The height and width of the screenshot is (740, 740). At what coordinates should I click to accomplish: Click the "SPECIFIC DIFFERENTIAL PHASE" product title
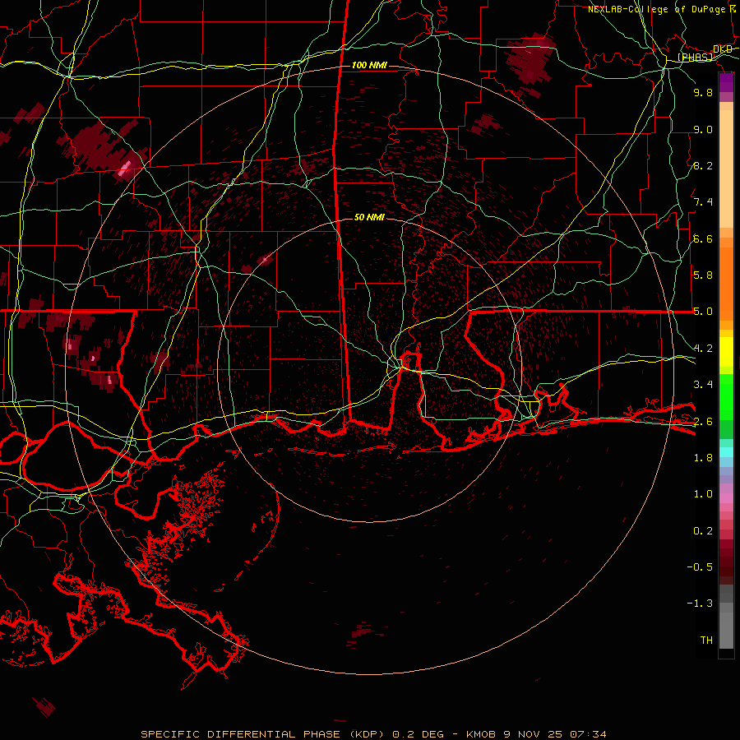point(240,734)
